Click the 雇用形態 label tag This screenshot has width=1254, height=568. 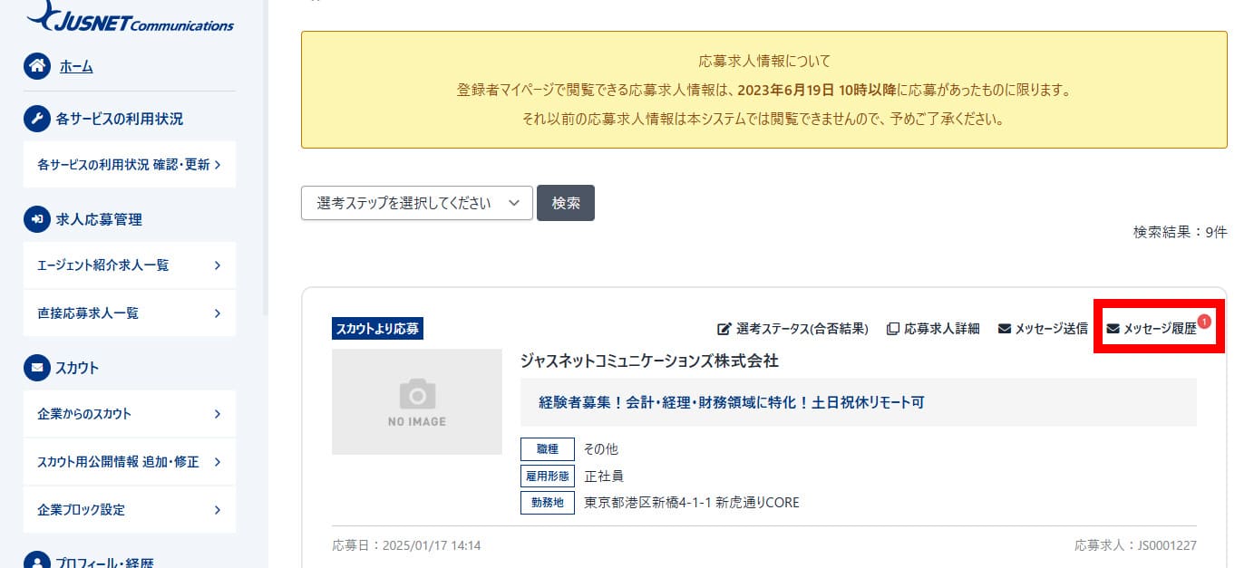click(548, 476)
